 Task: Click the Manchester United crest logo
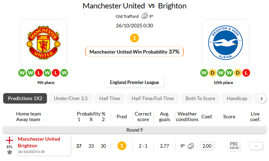(43, 43)
